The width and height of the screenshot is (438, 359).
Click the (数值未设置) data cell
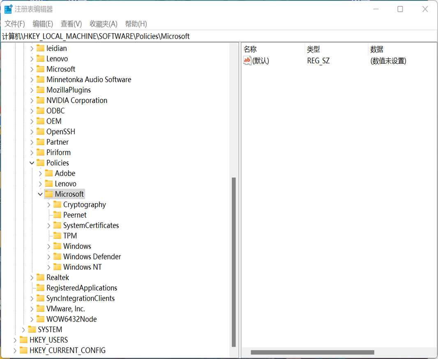[388, 61]
